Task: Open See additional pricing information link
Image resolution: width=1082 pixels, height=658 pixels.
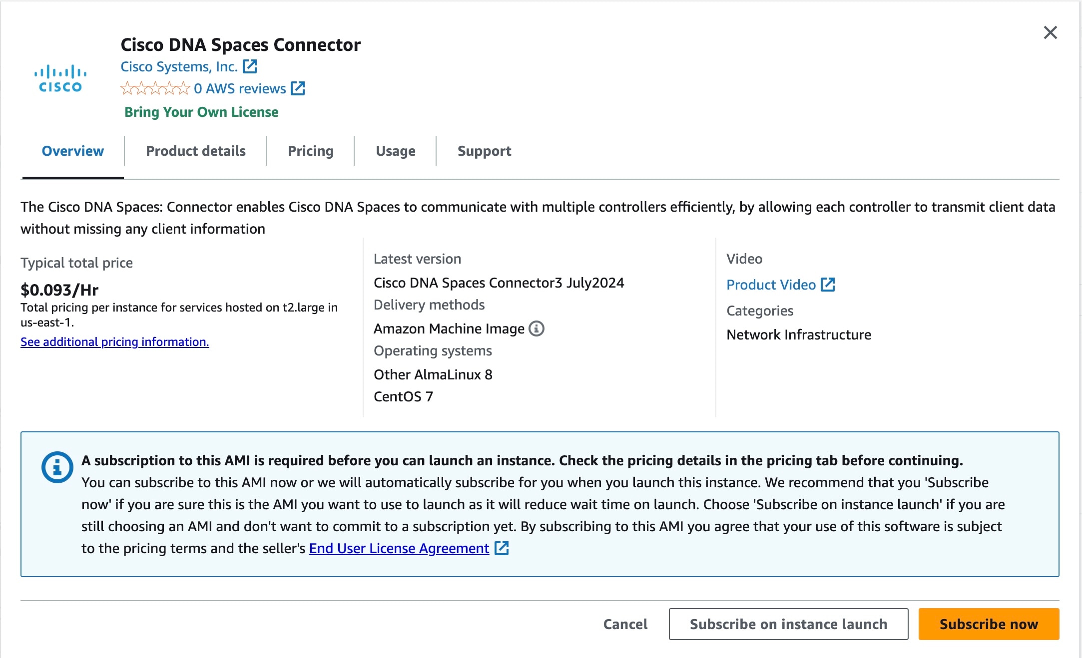Action: point(114,342)
